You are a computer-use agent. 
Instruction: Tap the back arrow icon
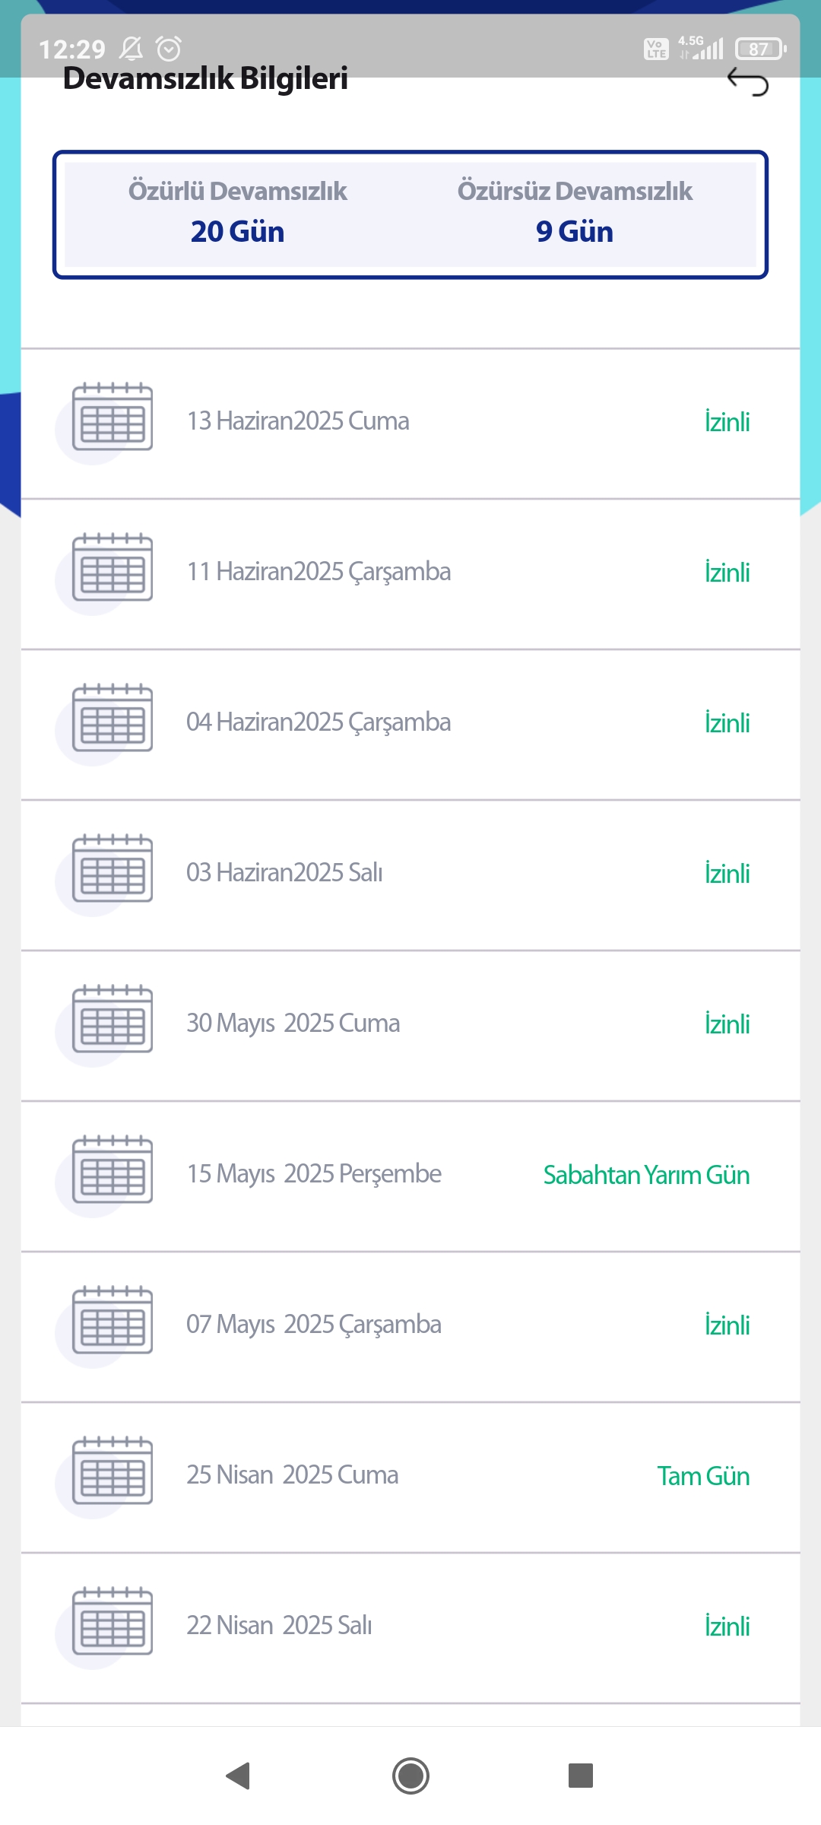tap(748, 82)
